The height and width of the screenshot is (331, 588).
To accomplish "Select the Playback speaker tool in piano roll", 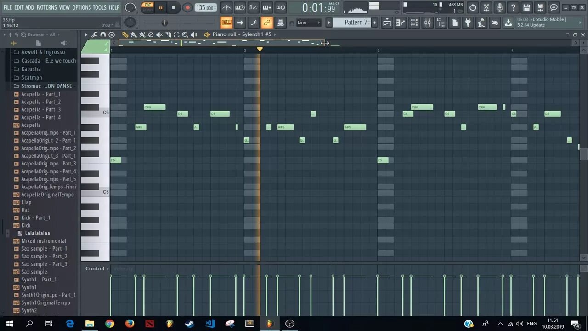I will [x=194, y=34].
